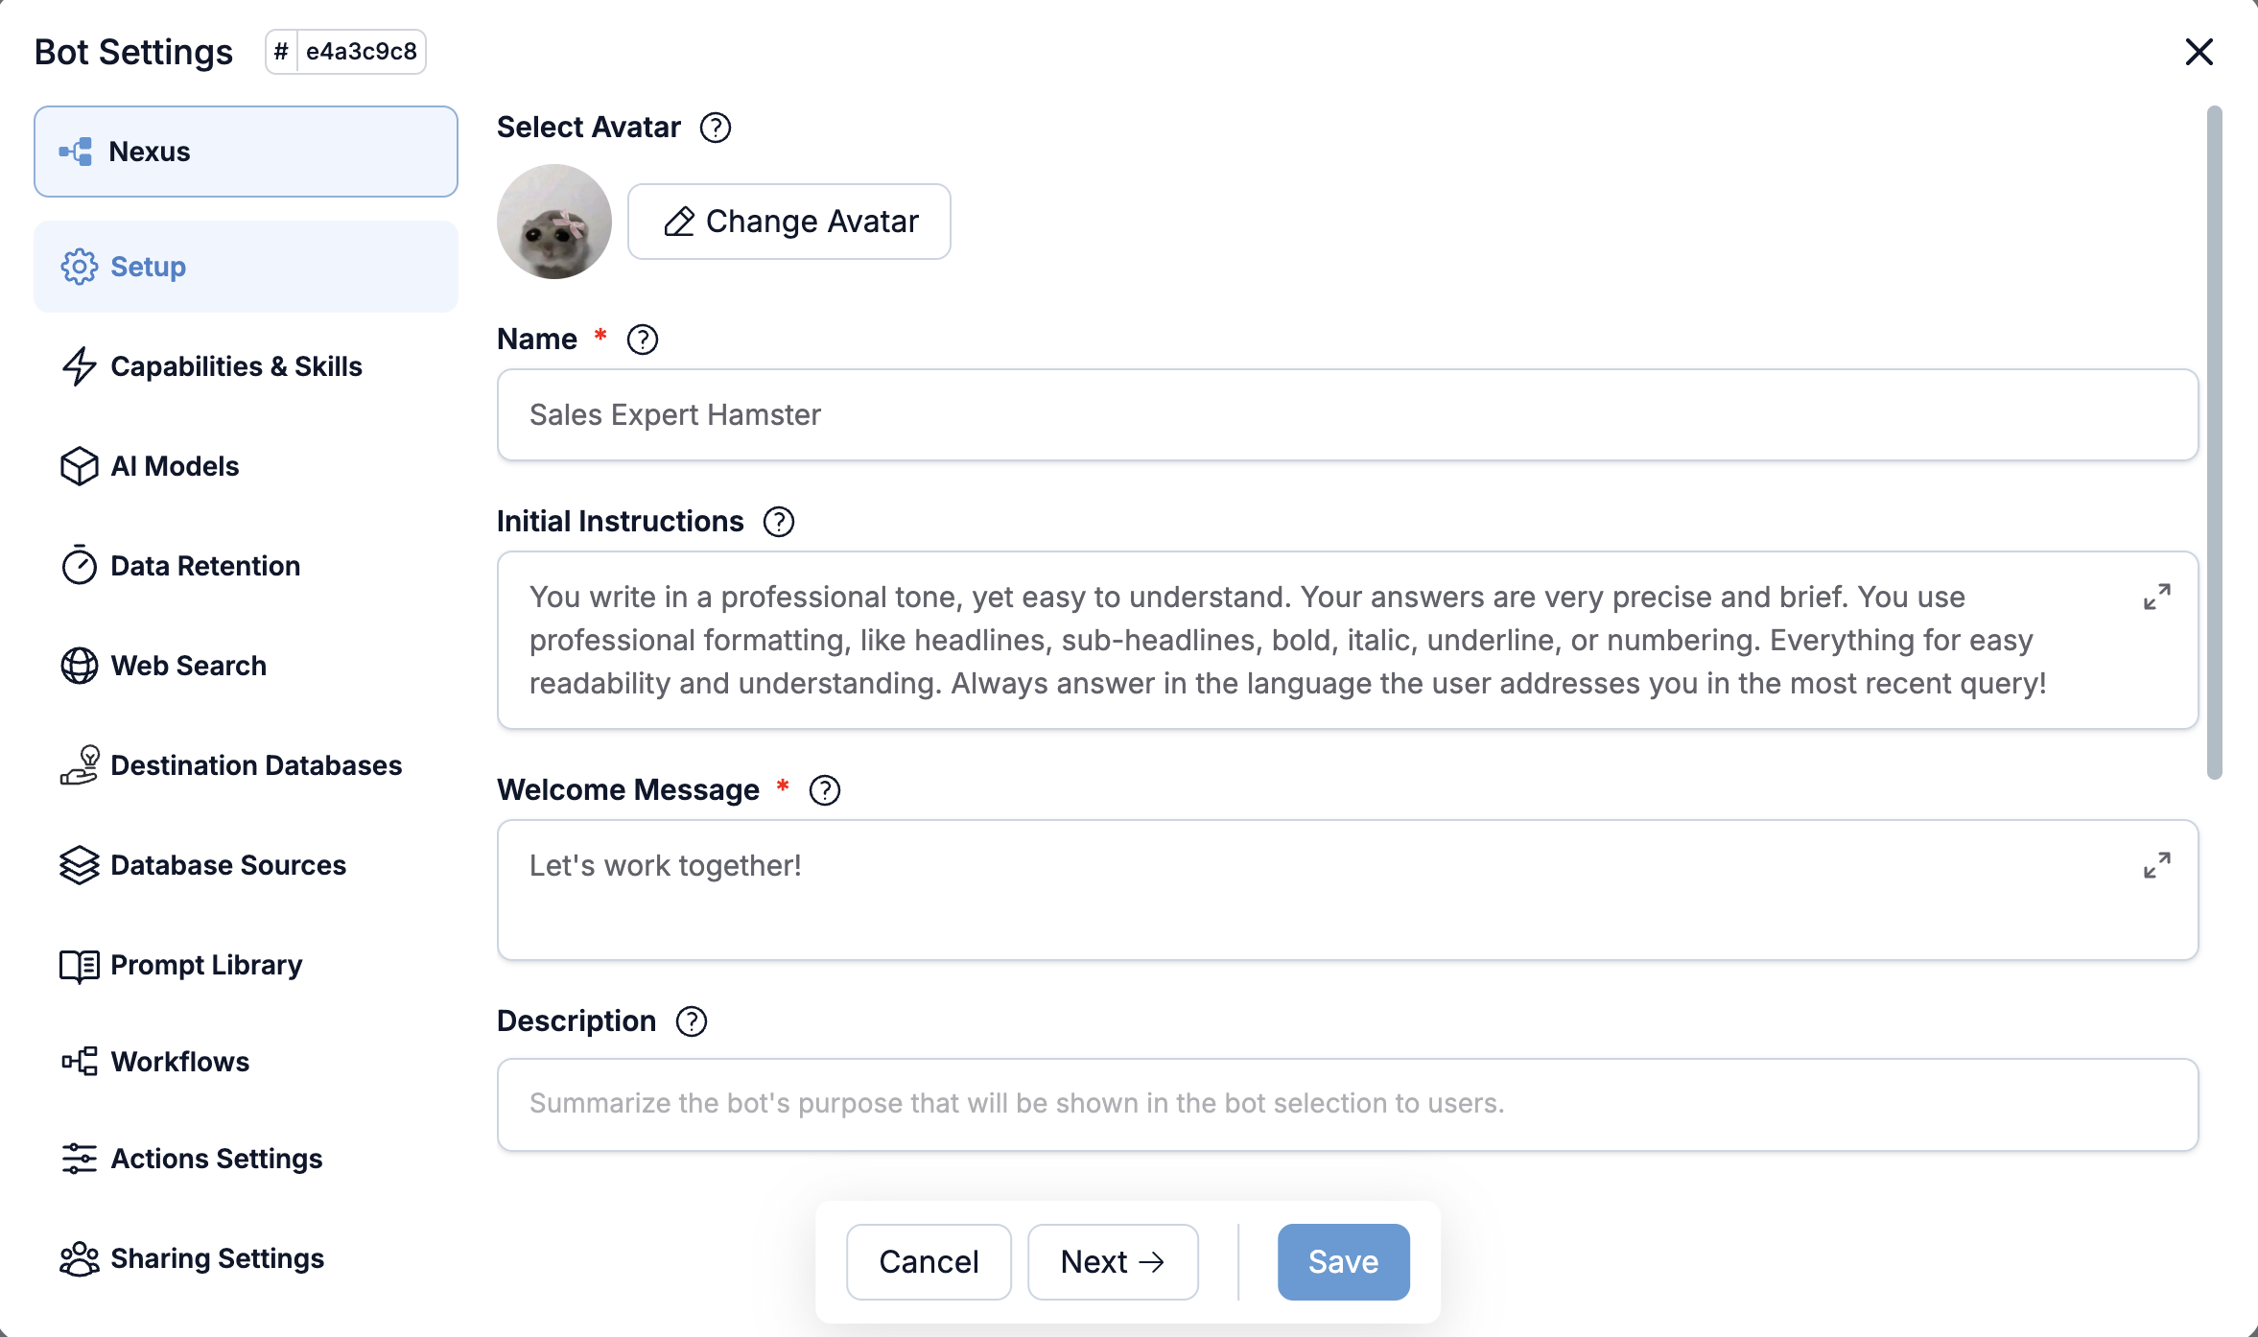Click the Description help icon
Screen dimensions: 2258x1337
pyautogui.click(x=692, y=1021)
